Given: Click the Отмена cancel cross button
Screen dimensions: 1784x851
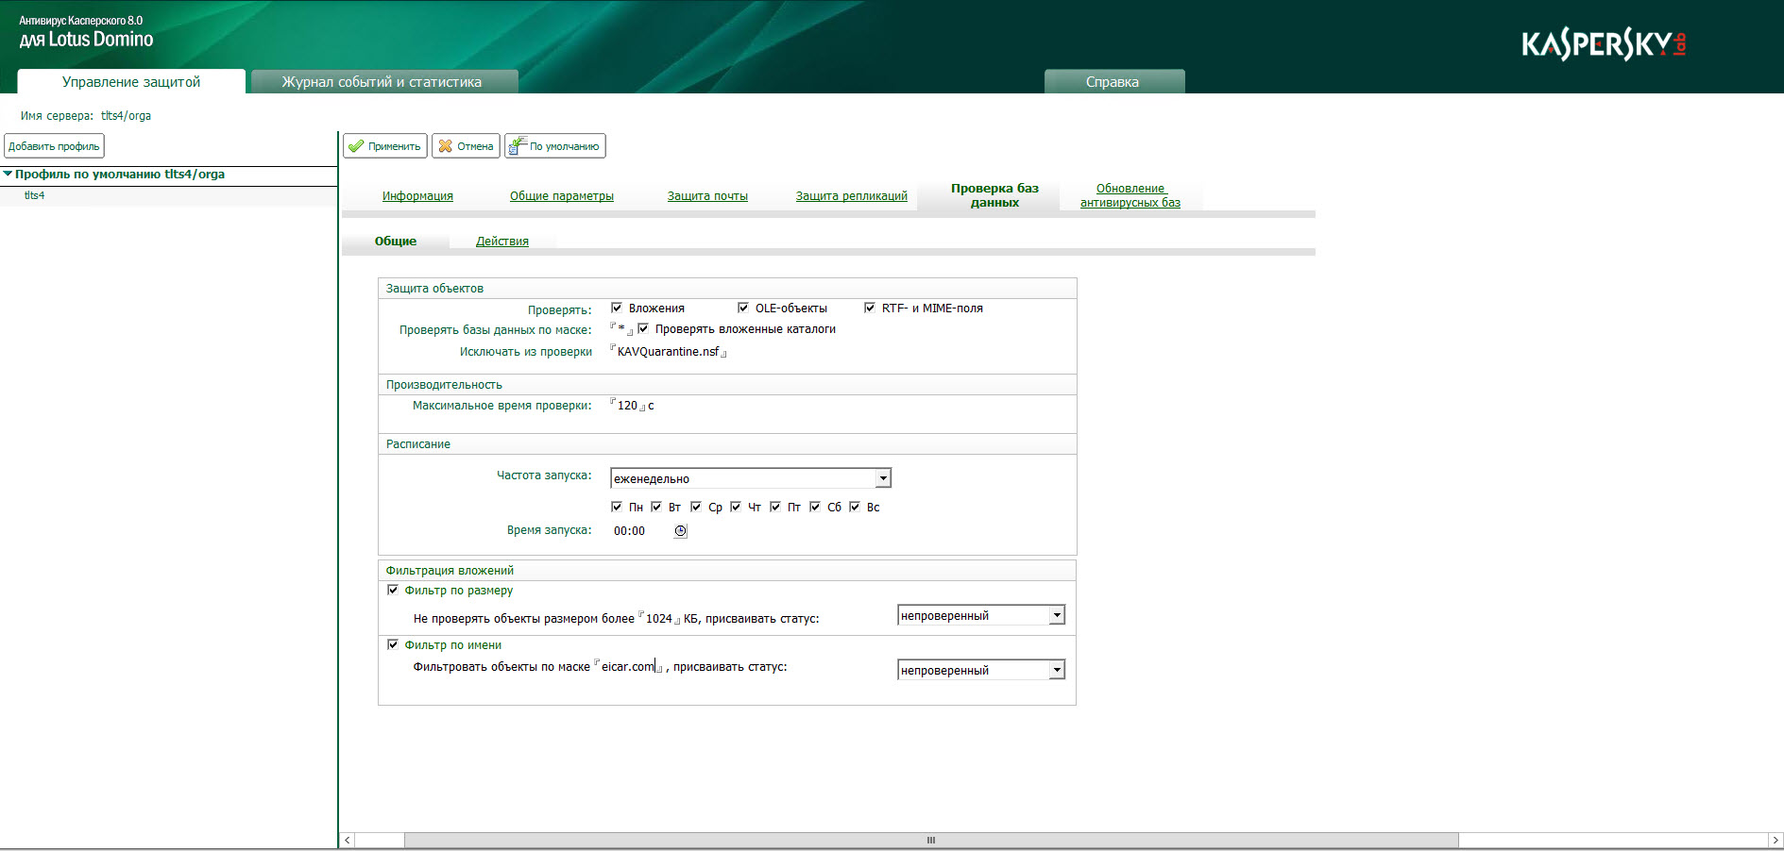Looking at the screenshot, I should 466,146.
